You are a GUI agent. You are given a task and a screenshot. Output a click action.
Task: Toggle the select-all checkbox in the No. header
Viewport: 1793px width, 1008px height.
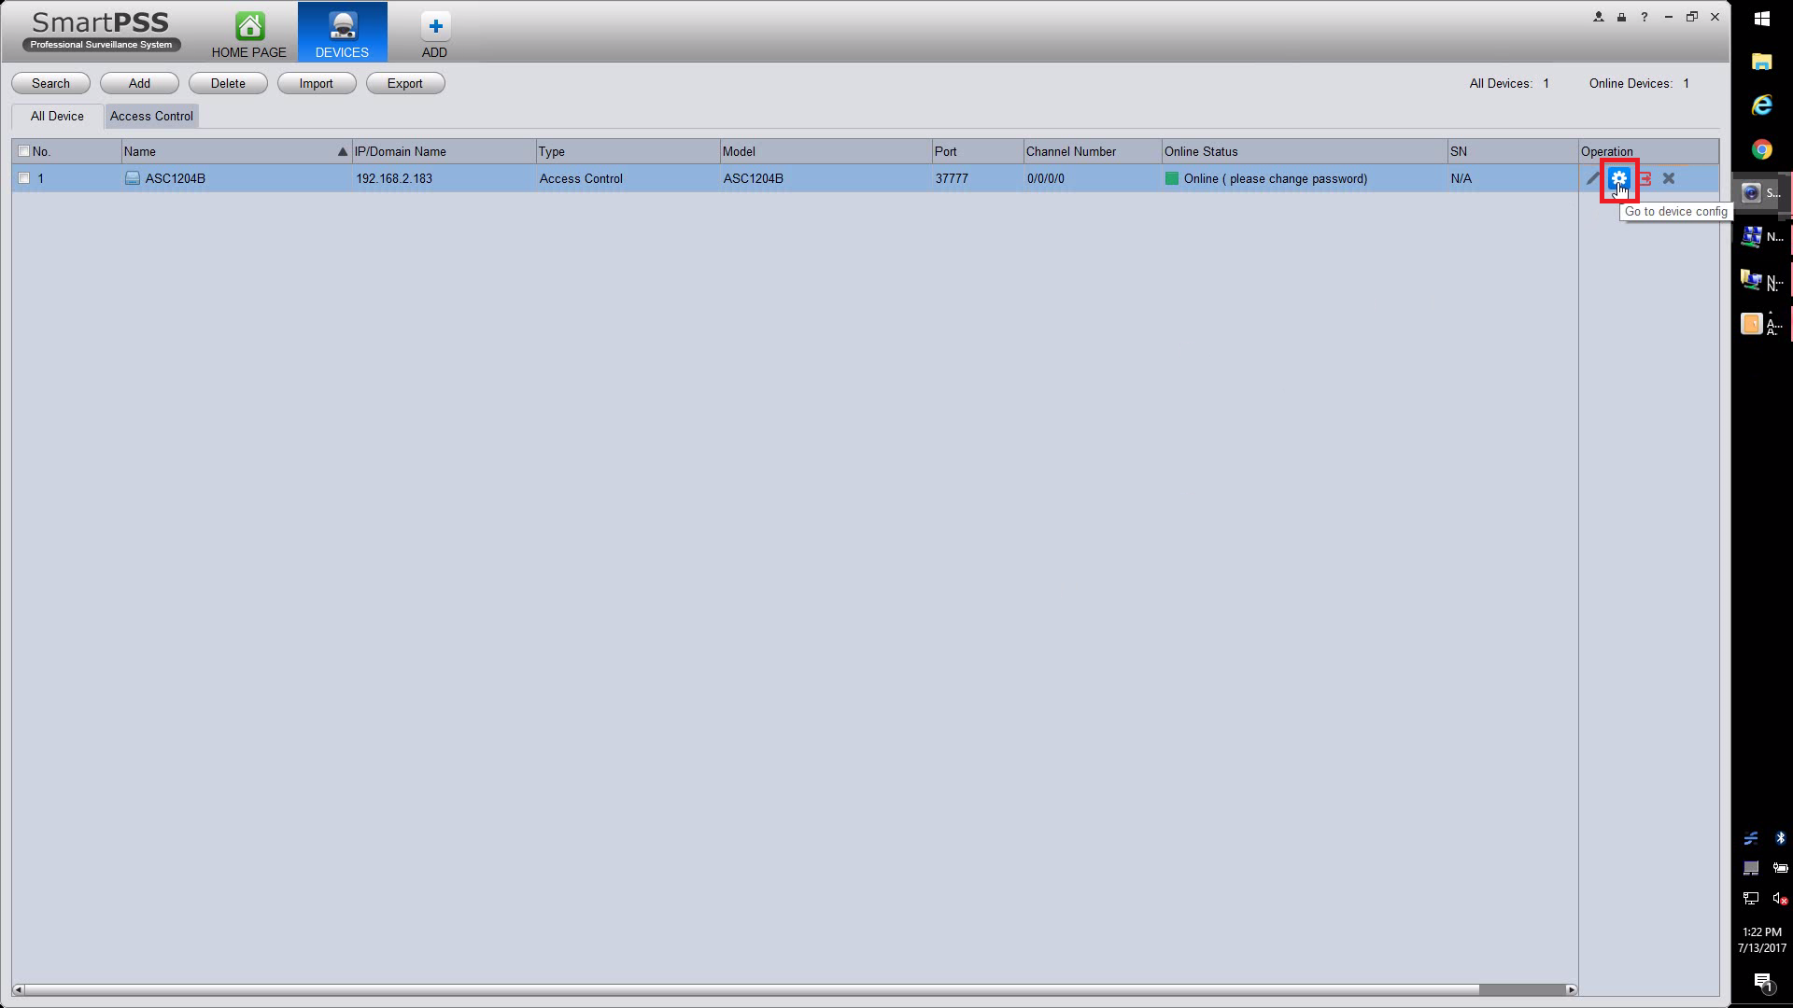pyautogui.click(x=24, y=151)
